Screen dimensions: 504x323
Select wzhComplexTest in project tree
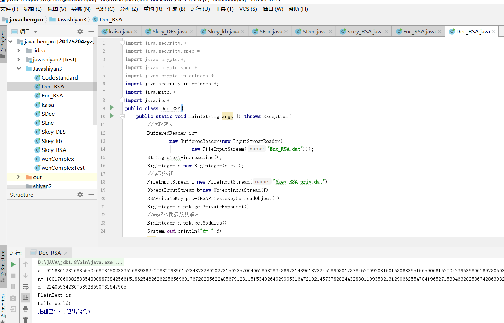tap(63, 168)
